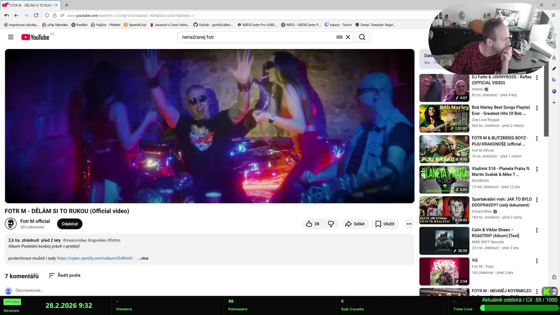This screenshot has height=315, width=560.
Task: Select the FOTR M - DĚLÁM SI TO RUKOU tab
Action: tap(31, 5)
